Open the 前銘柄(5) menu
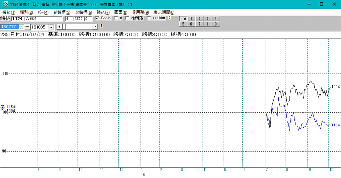 pos(62,12)
